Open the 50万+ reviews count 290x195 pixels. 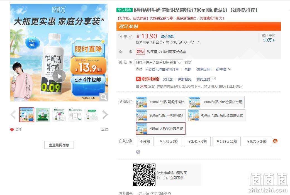269,40
